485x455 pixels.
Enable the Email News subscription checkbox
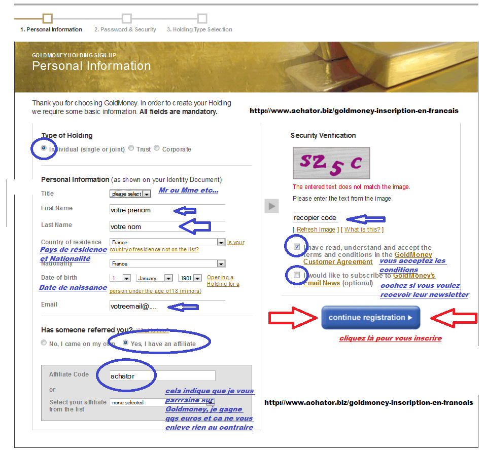click(297, 275)
